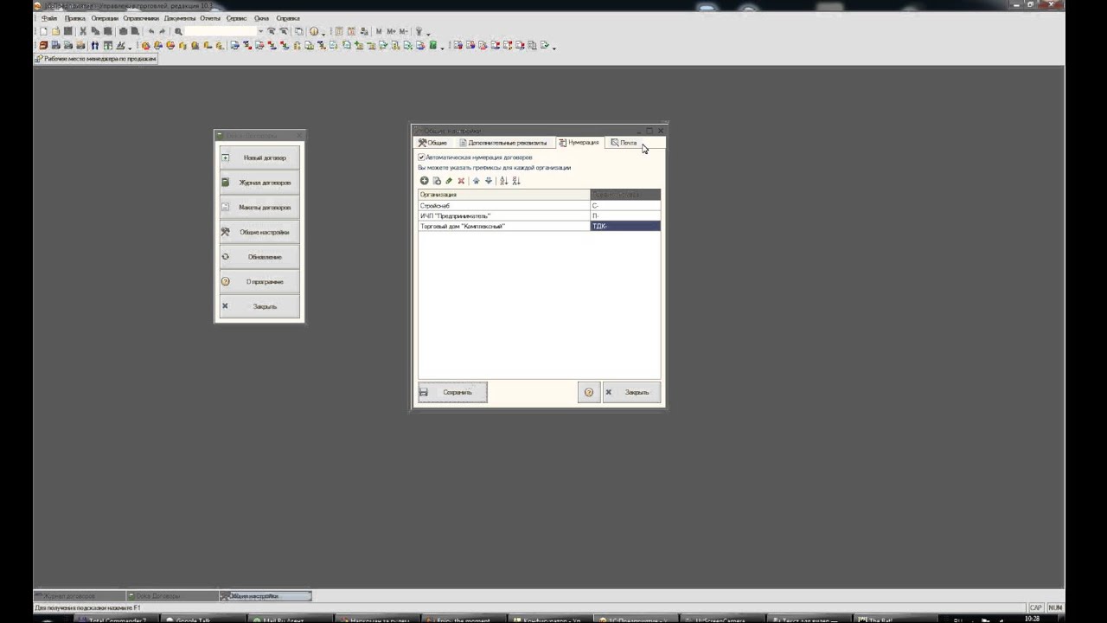Click Закрыть in the side panel window
The image size is (1107, 623).
pyautogui.click(x=259, y=306)
